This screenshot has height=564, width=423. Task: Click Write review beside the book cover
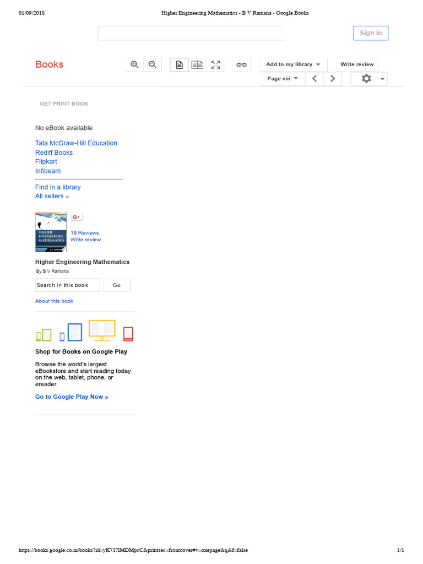tap(85, 240)
